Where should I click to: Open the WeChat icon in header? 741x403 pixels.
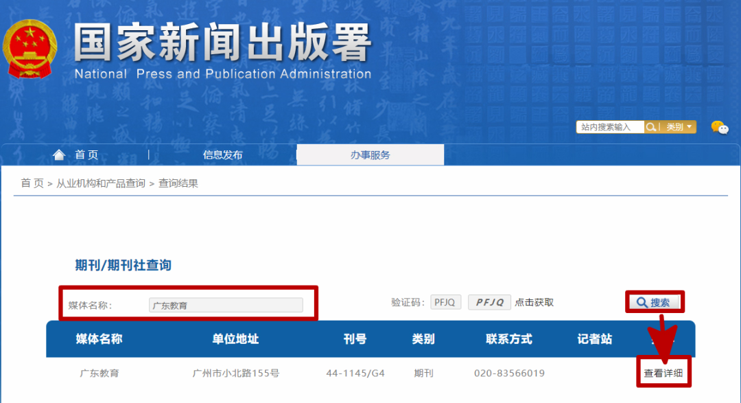[x=720, y=127]
